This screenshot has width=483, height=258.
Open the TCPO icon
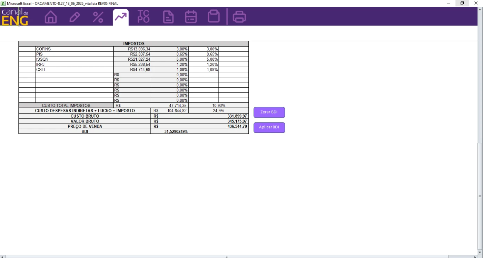[144, 17]
